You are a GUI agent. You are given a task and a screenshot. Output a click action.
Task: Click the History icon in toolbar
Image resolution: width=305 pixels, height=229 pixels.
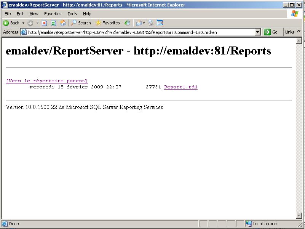coord(128,23)
